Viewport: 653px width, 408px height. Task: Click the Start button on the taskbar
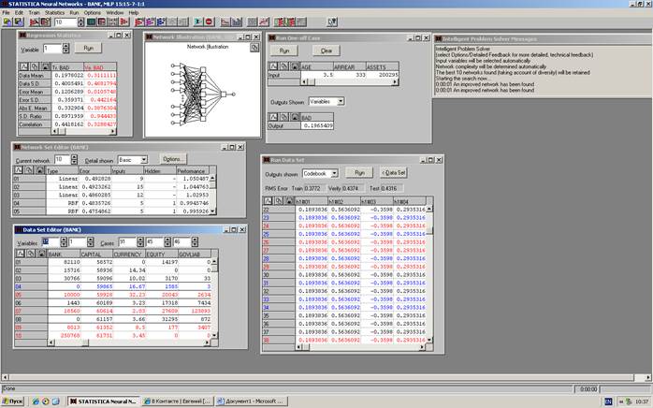(x=12, y=401)
